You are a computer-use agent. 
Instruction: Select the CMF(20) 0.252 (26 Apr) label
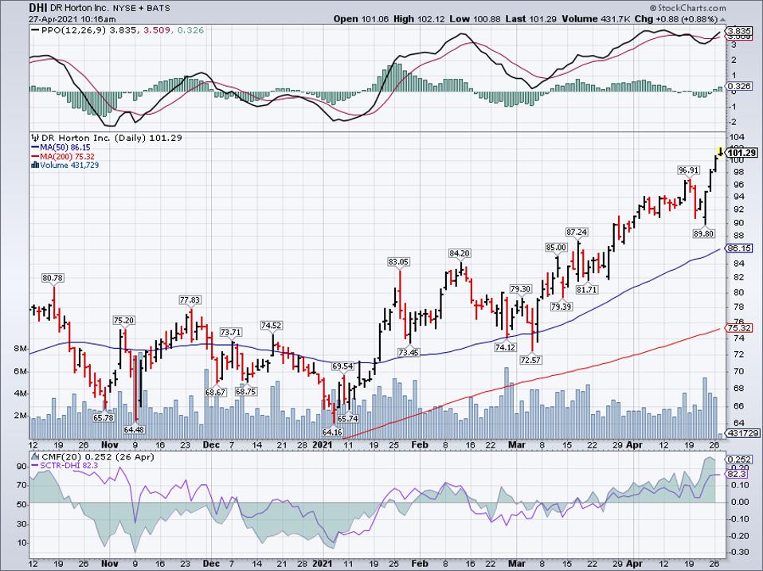tap(98, 457)
